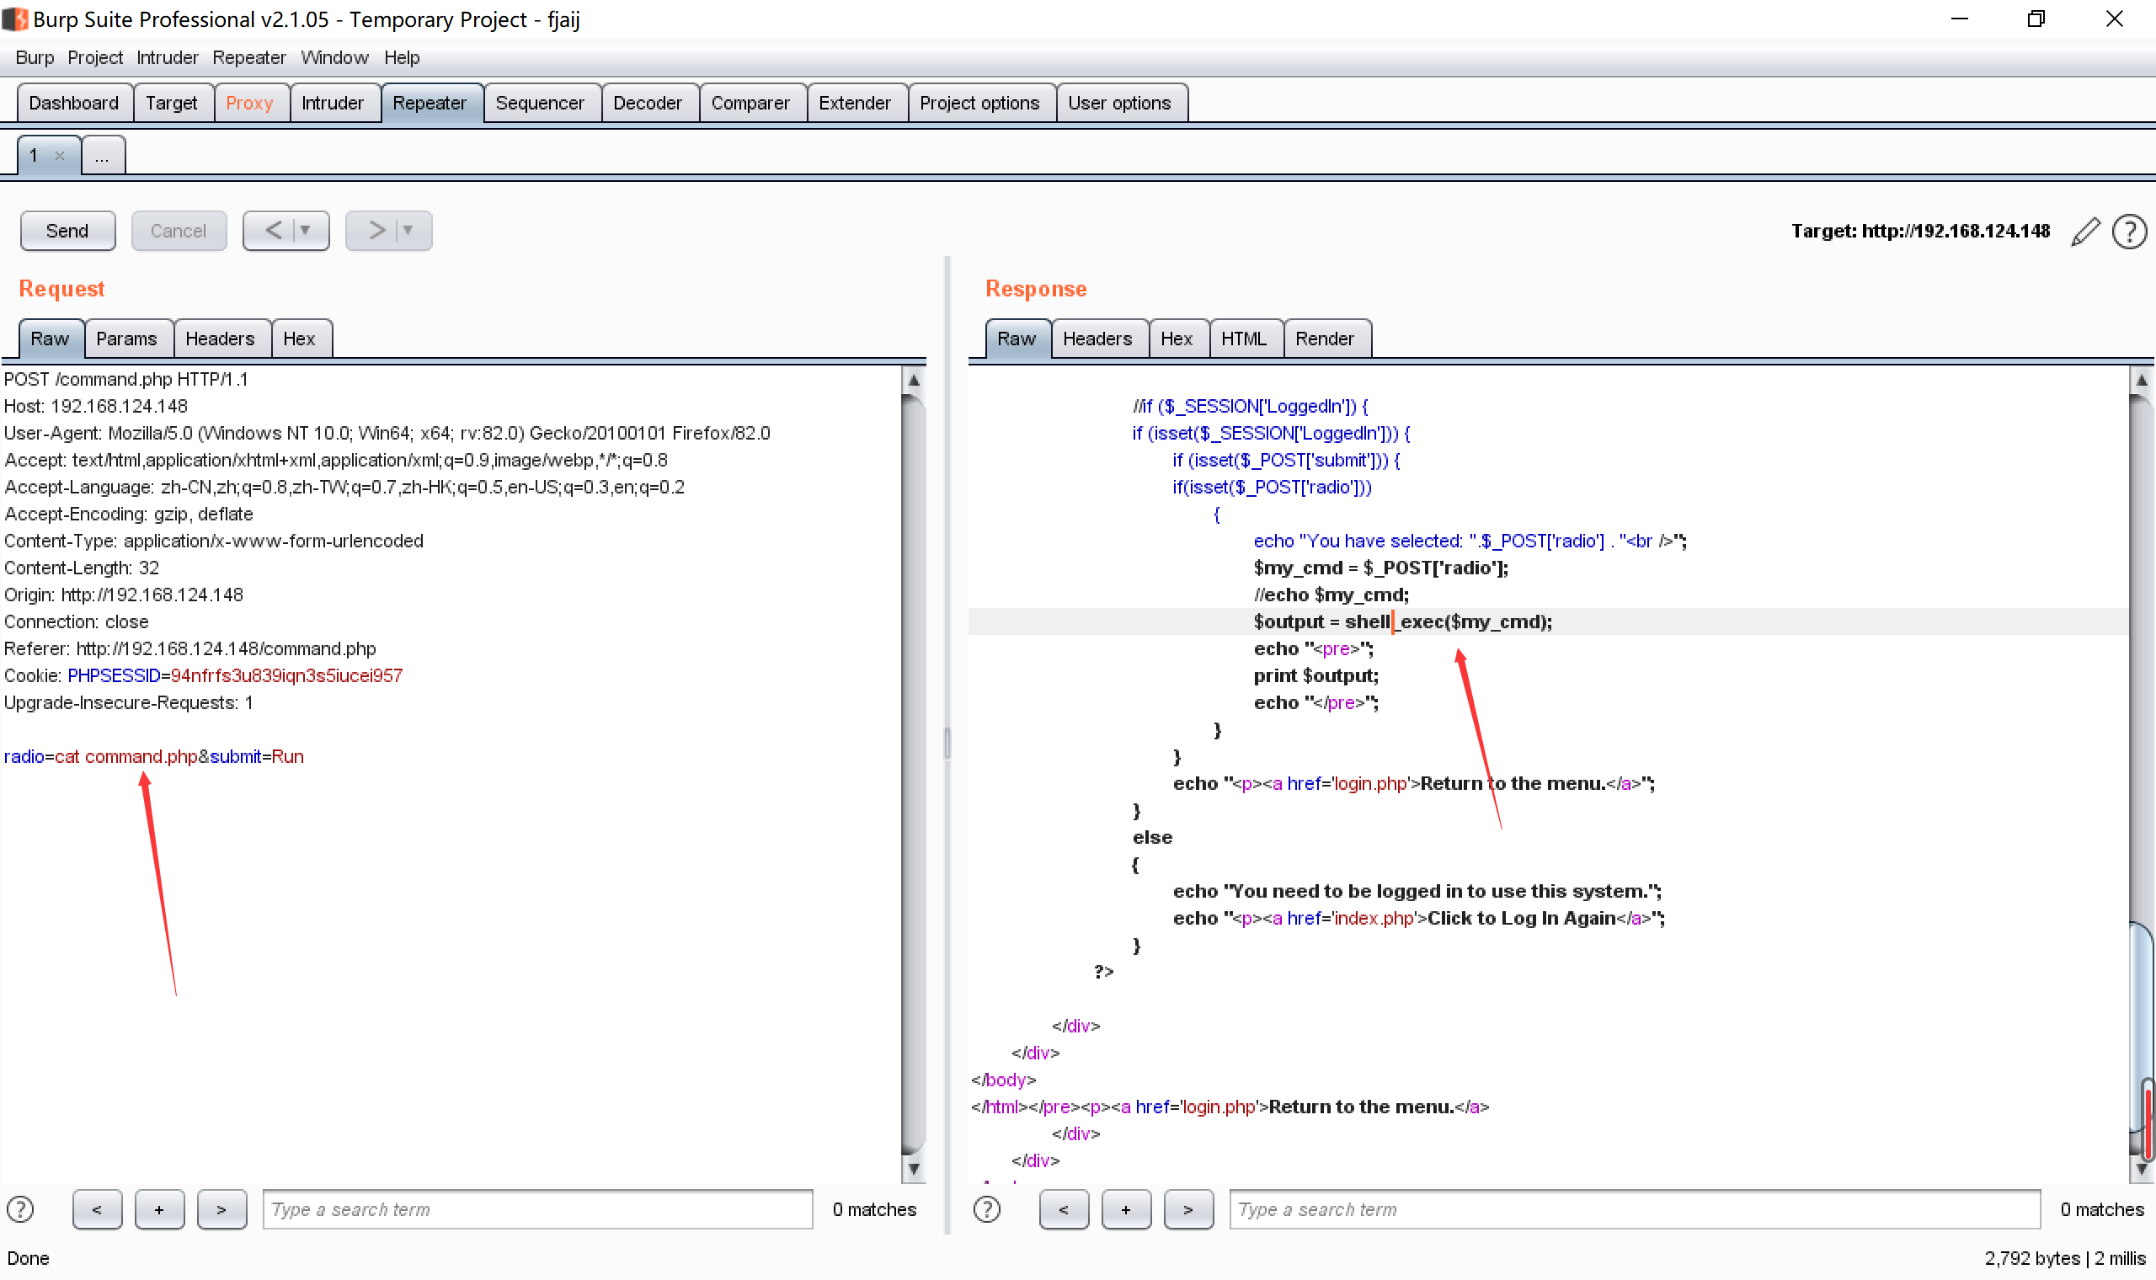Viewport: 2156px width, 1280px height.
Task: Open help for the request search bar
Action: [x=20, y=1209]
